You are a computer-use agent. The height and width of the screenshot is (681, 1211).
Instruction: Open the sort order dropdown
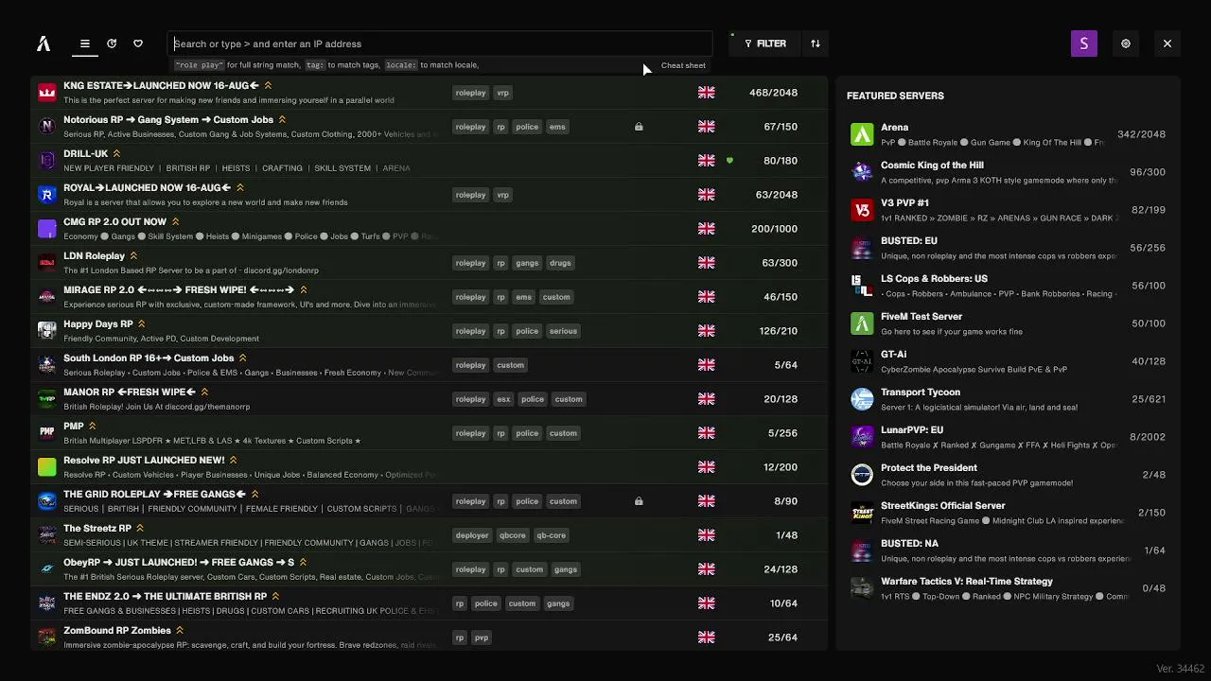coord(816,44)
